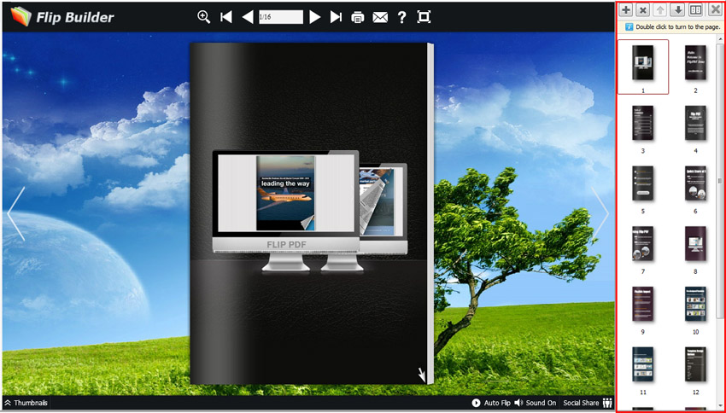Screen dimensions: 726x413
Task: Click the zoom in magnifier icon
Action: (x=204, y=17)
